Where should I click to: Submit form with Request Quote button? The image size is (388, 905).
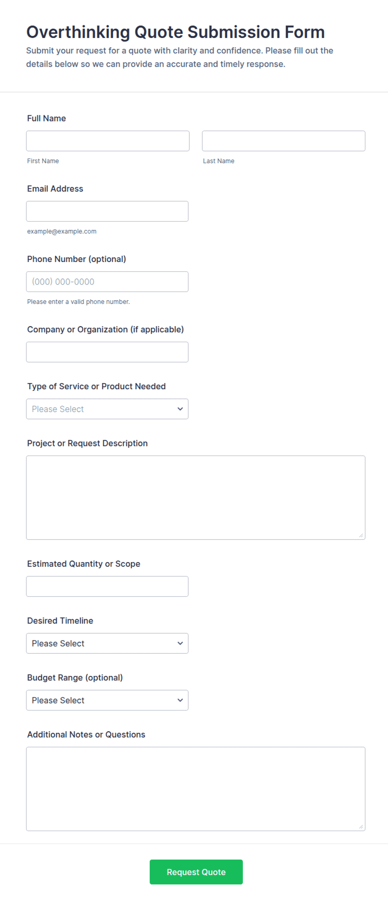click(x=196, y=872)
